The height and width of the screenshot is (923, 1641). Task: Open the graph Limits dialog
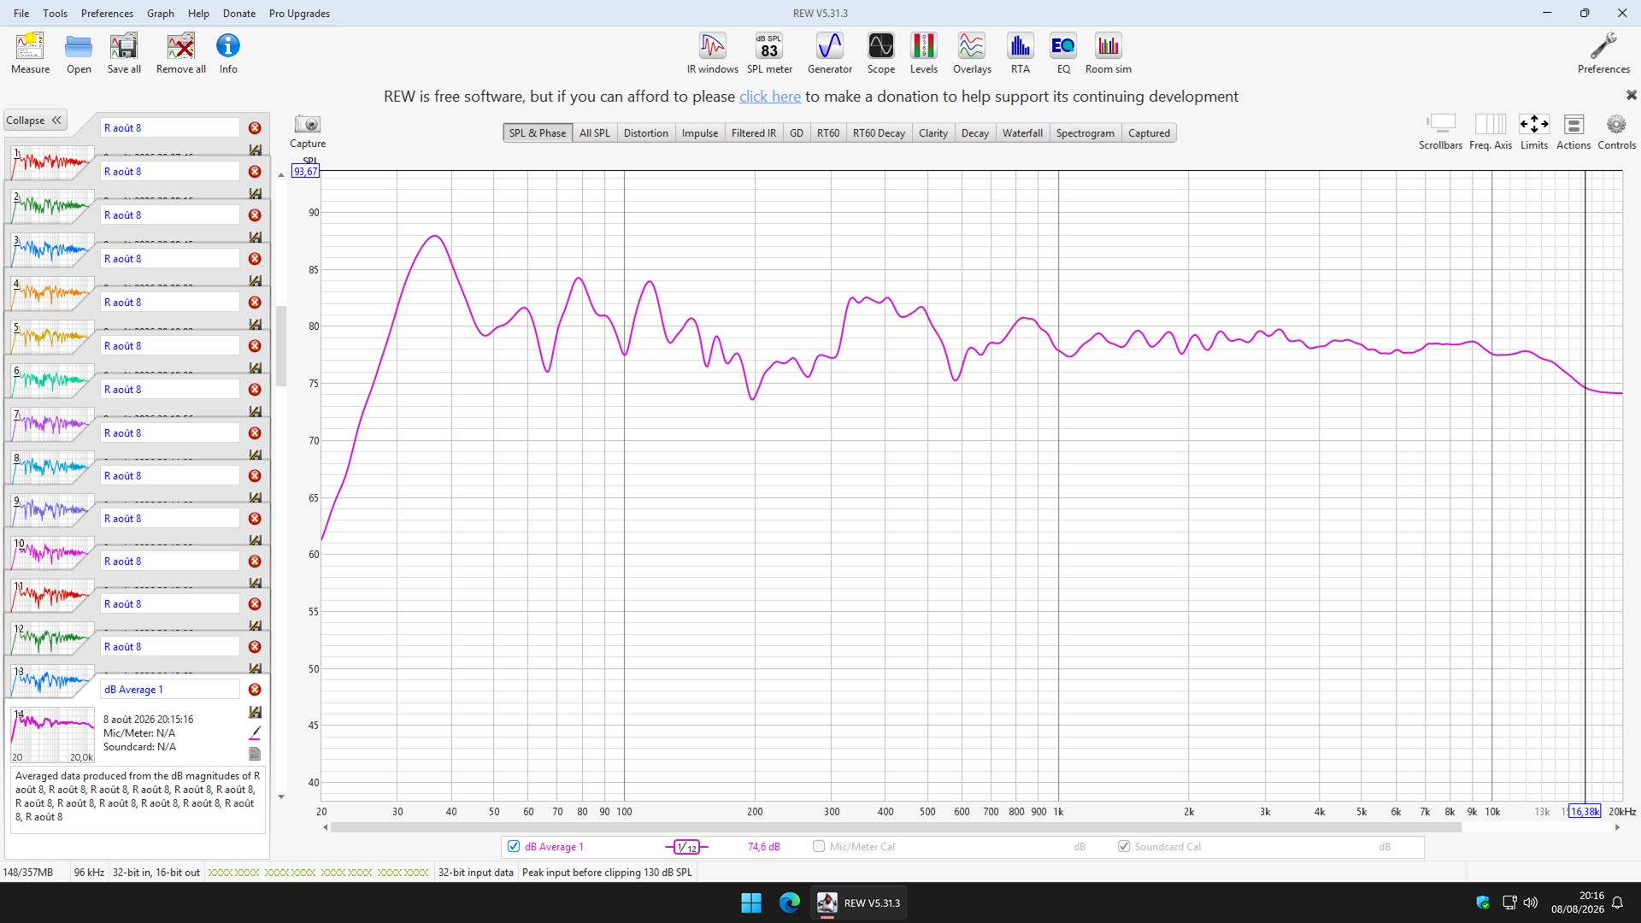(x=1534, y=132)
